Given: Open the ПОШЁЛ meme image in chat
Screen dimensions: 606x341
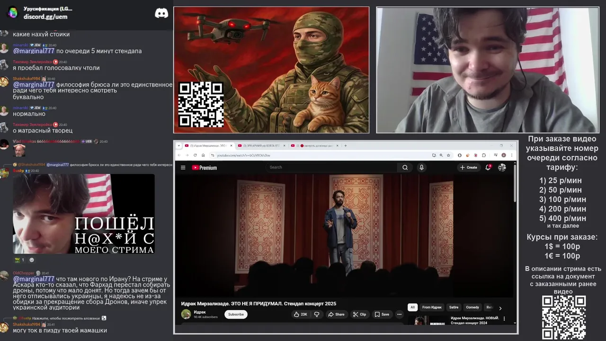Looking at the screenshot, I should [x=84, y=214].
